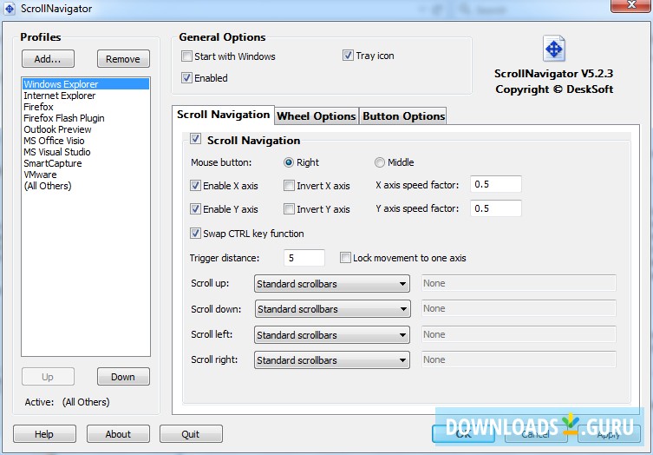Viewport: 653px width, 455px height.
Task: Move profile Down with Down button
Action: coord(123,377)
